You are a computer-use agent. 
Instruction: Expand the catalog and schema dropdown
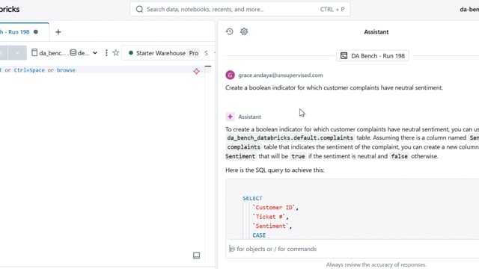tap(95, 53)
